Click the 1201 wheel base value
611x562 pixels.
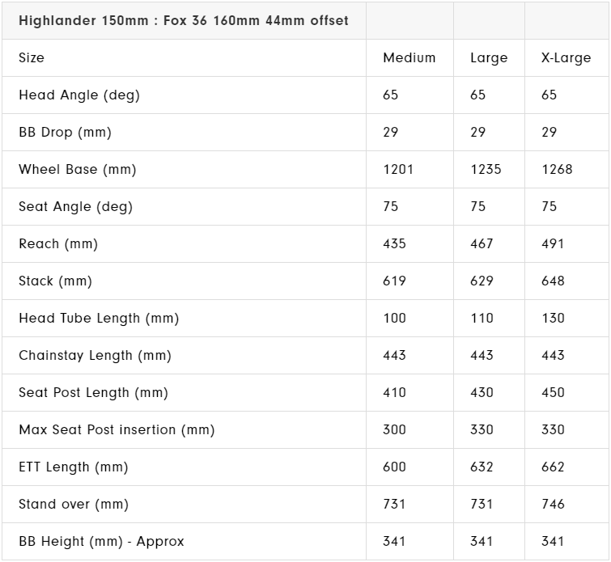pos(398,170)
